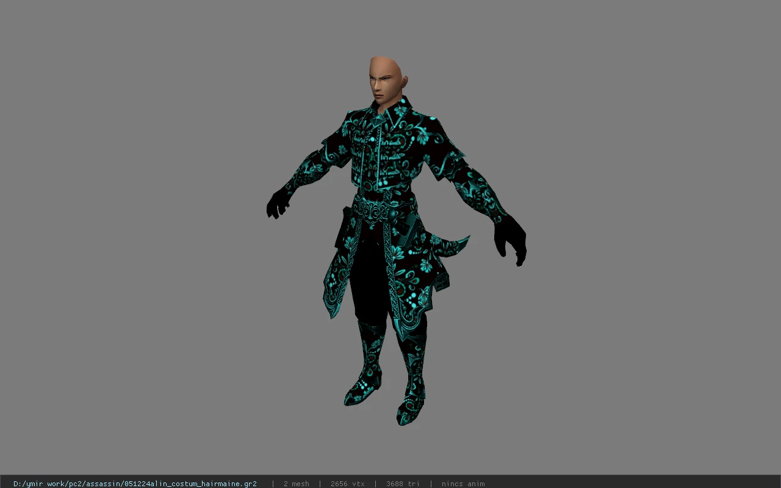The height and width of the screenshot is (488, 781).
Task: Select the "2 mesh" status indicator
Action: pyautogui.click(x=296, y=484)
